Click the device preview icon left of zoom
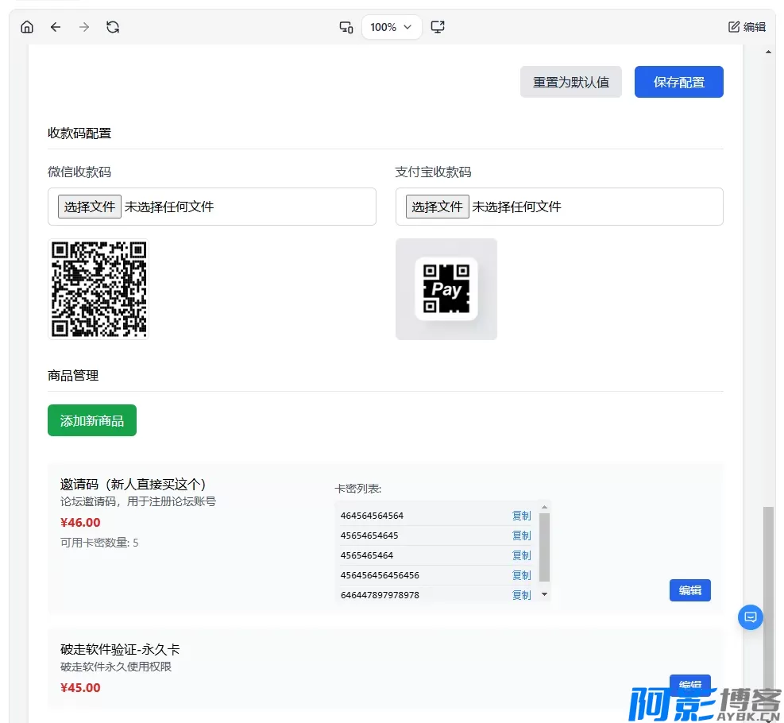Image resolution: width=784 pixels, height=723 pixels. click(346, 27)
